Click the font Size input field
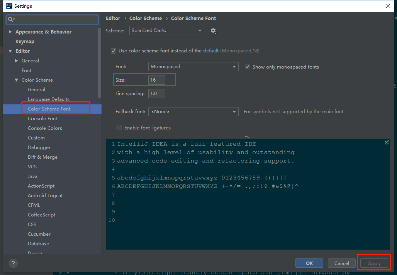The height and width of the screenshot is (275, 397). click(x=157, y=80)
